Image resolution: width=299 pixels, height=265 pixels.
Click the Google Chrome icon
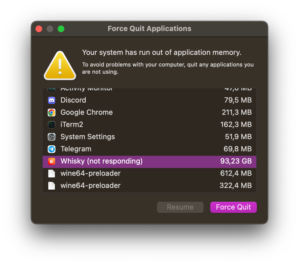tap(52, 113)
